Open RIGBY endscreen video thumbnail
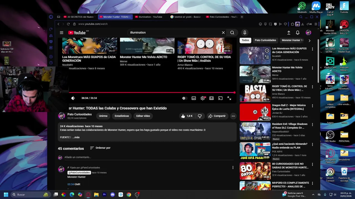This screenshot has width=355, height=199. [x=205, y=46]
